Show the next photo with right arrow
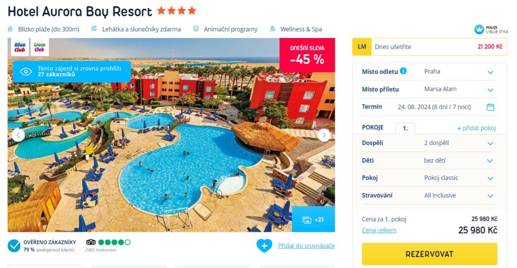The width and height of the screenshot is (517, 268). (324, 135)
